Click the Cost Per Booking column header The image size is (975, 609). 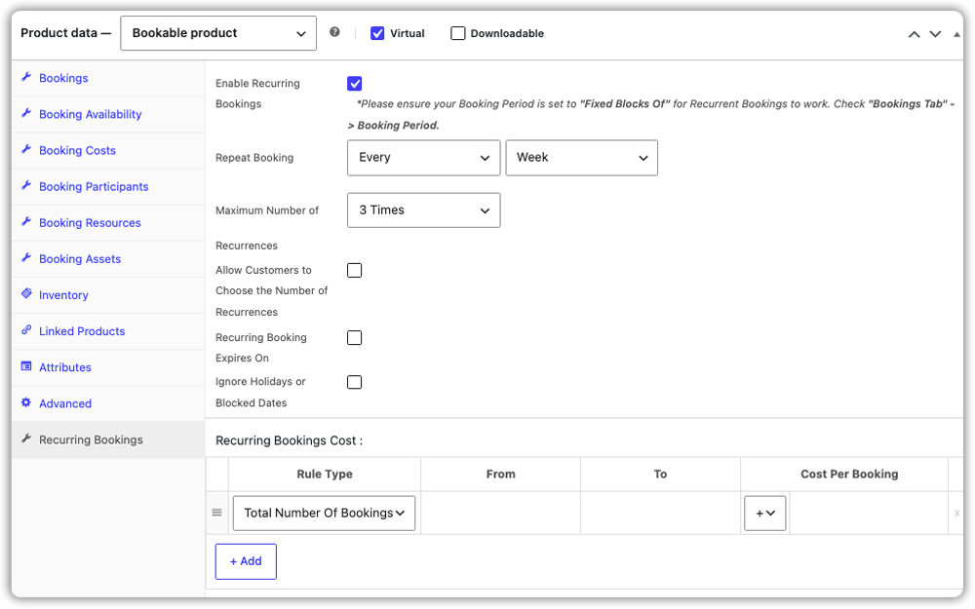[849, 475]
